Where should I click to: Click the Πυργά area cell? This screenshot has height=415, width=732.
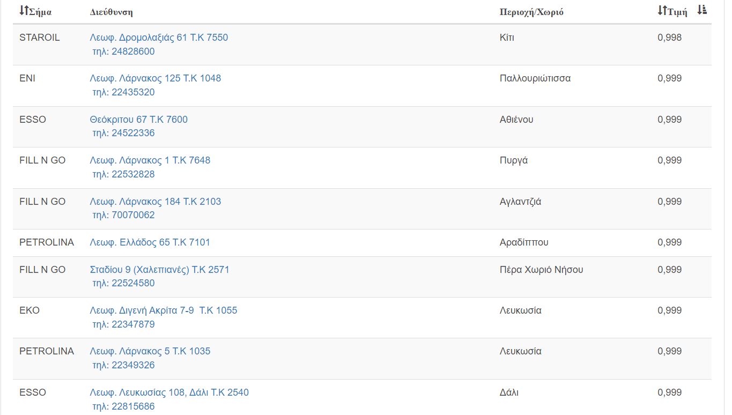(x=514, y=160)
